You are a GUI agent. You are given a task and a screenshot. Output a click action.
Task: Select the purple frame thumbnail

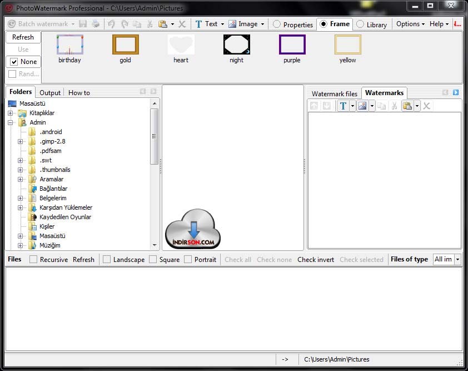292,44
